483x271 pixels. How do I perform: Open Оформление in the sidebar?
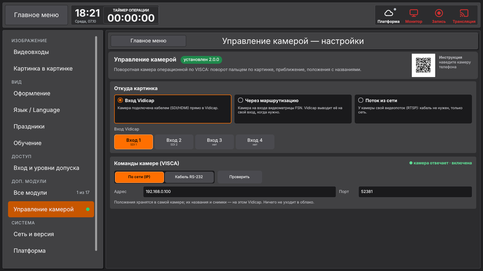(x=51, y=93)
